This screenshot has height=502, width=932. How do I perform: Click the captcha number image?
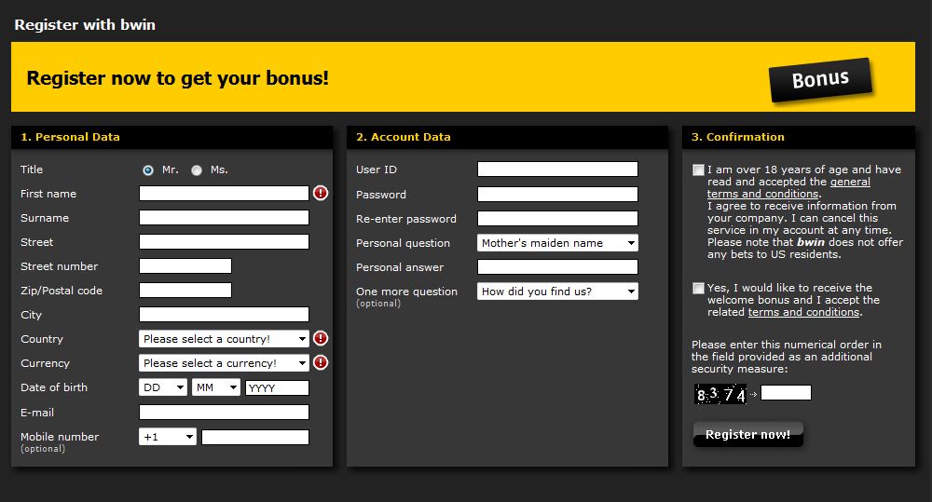(720, 394)
